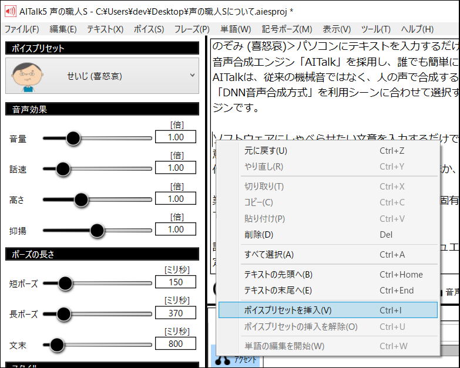Click the 高さ value field showing 1.00
The image size is (460, 368).
point(176,198)
